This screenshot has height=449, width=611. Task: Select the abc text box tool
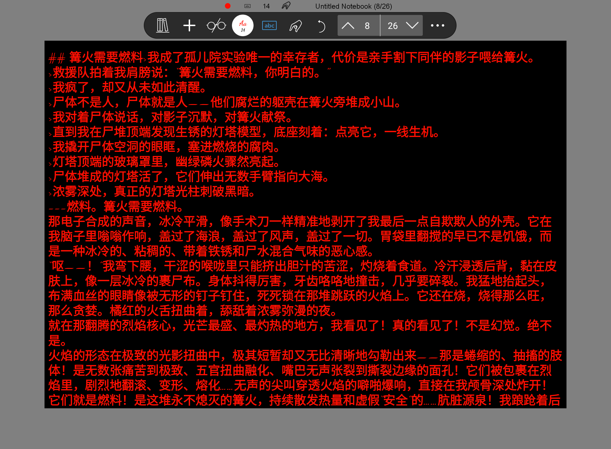[x=269, y=26]
